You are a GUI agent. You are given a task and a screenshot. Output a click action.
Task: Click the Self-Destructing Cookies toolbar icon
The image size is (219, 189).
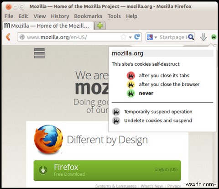pyautogui.click(x=214, y=37)
